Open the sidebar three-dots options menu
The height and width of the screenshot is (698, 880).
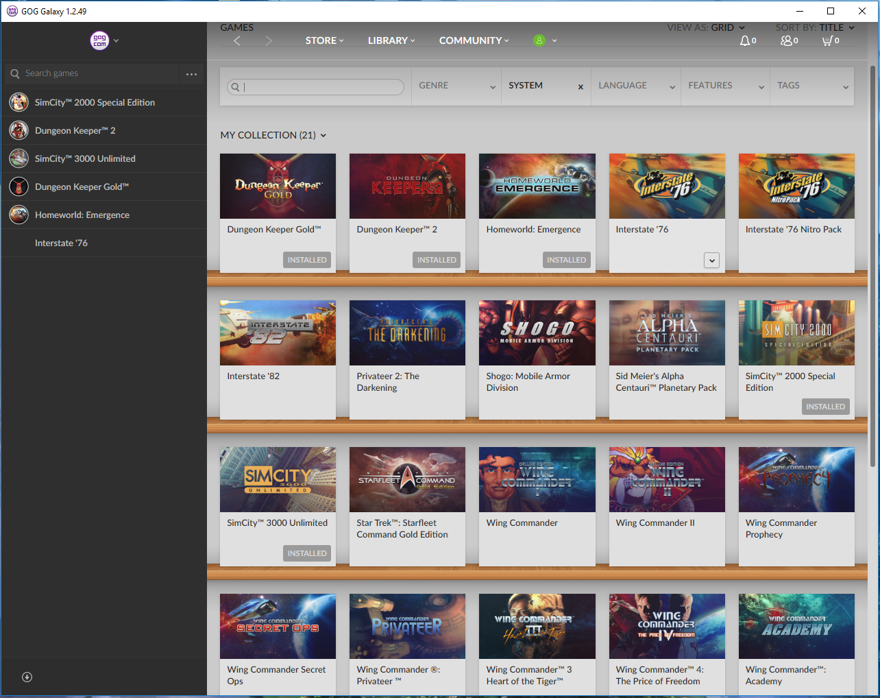pyautogui.click(x=191, y=74)
